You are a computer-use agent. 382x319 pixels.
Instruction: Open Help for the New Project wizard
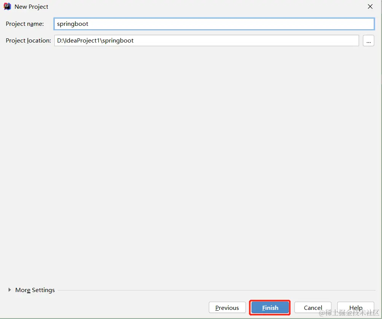(x=356, y=308)
